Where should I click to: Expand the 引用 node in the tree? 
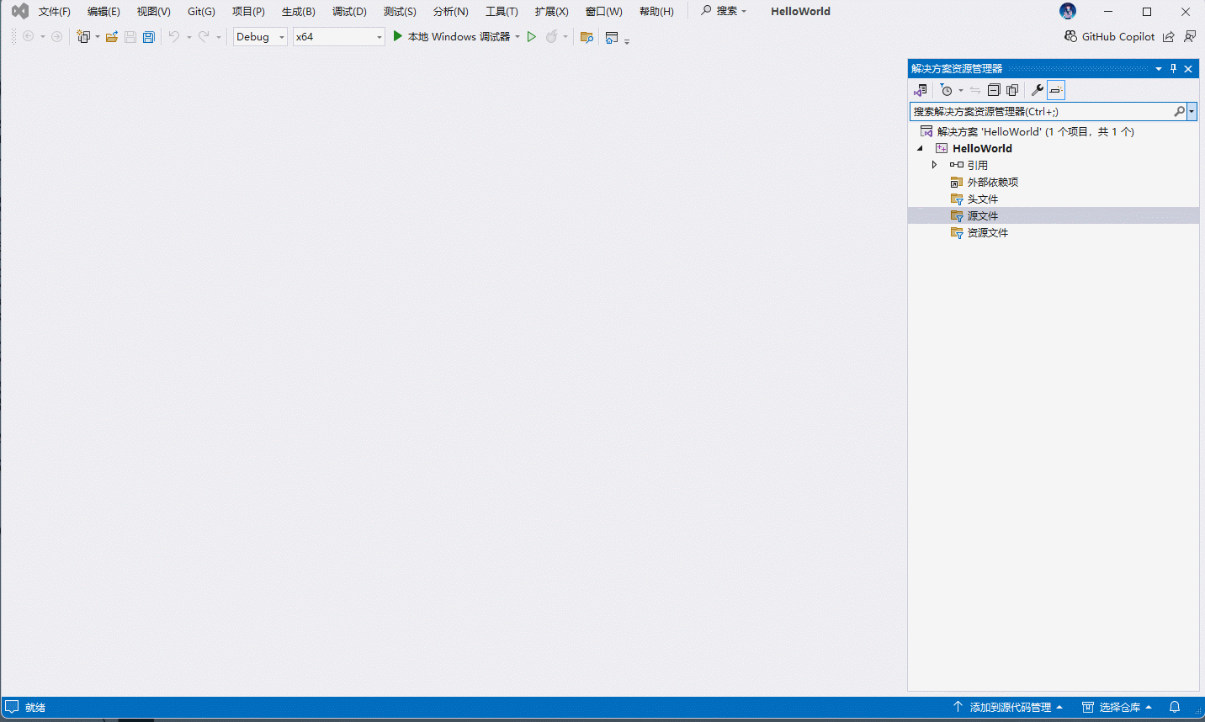[934, 165]
